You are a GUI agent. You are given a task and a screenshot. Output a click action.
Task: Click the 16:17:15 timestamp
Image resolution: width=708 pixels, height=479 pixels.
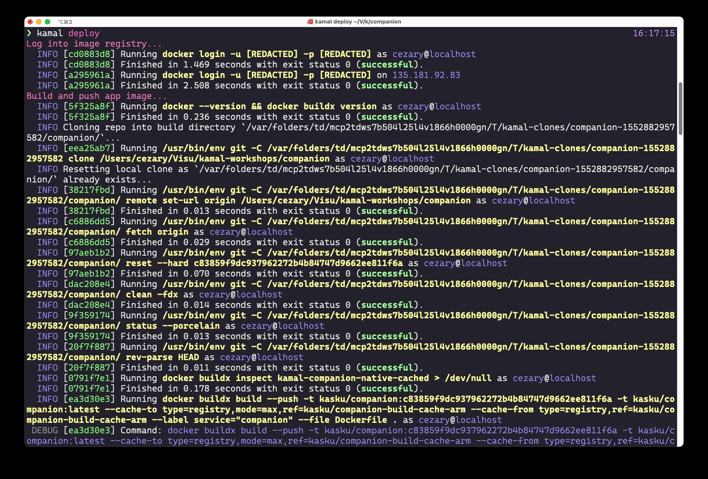pyautogui.click(x=654, y=33)
